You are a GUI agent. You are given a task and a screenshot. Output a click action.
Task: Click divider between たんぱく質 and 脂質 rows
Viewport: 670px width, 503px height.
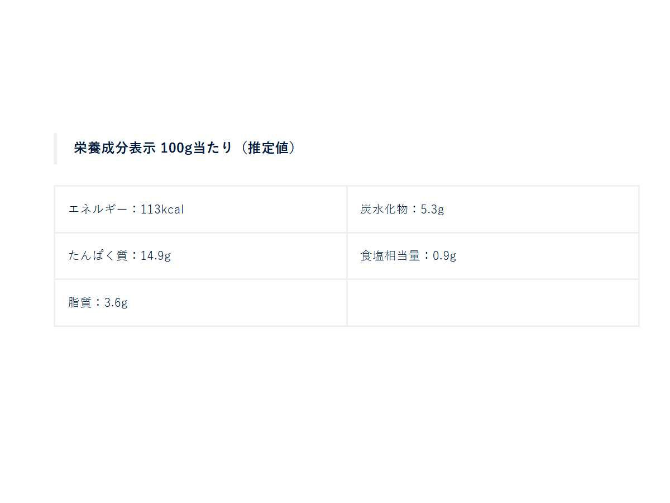pyautogui.click(x=200, y=279)
